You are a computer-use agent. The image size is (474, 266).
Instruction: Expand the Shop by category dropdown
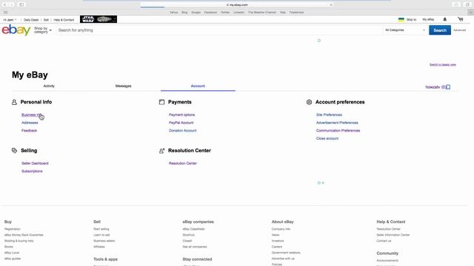pyautogui.click(x=43, y=30)
